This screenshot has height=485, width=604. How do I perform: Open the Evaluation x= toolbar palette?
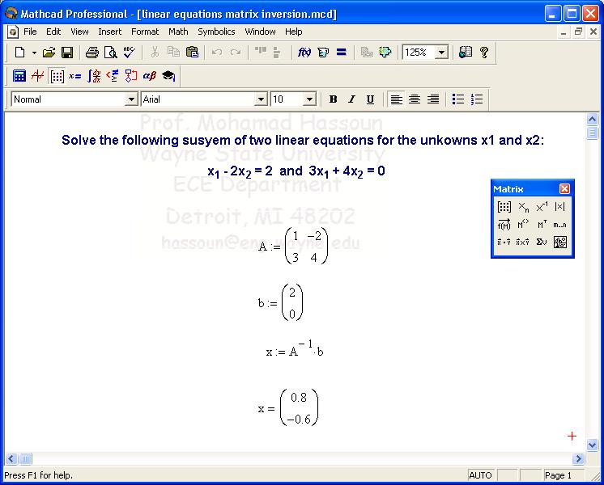point(74,76)
